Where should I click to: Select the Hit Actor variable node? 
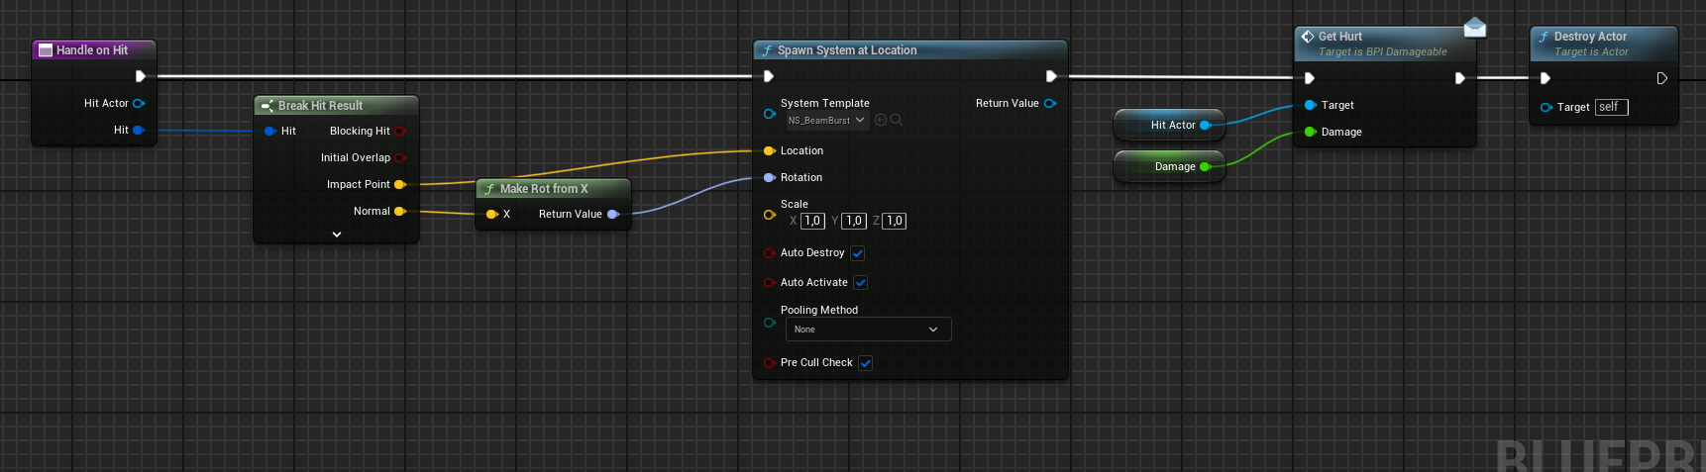point(1167,125)
